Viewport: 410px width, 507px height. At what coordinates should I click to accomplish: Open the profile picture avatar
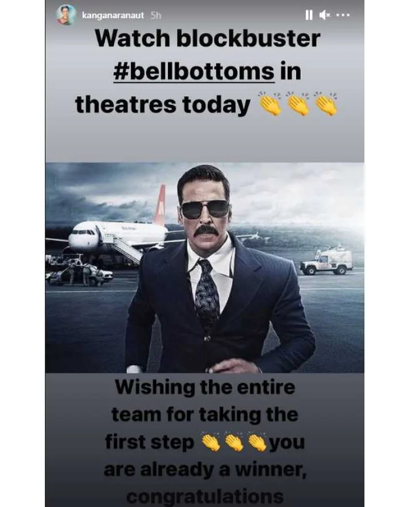coord(66,15)
